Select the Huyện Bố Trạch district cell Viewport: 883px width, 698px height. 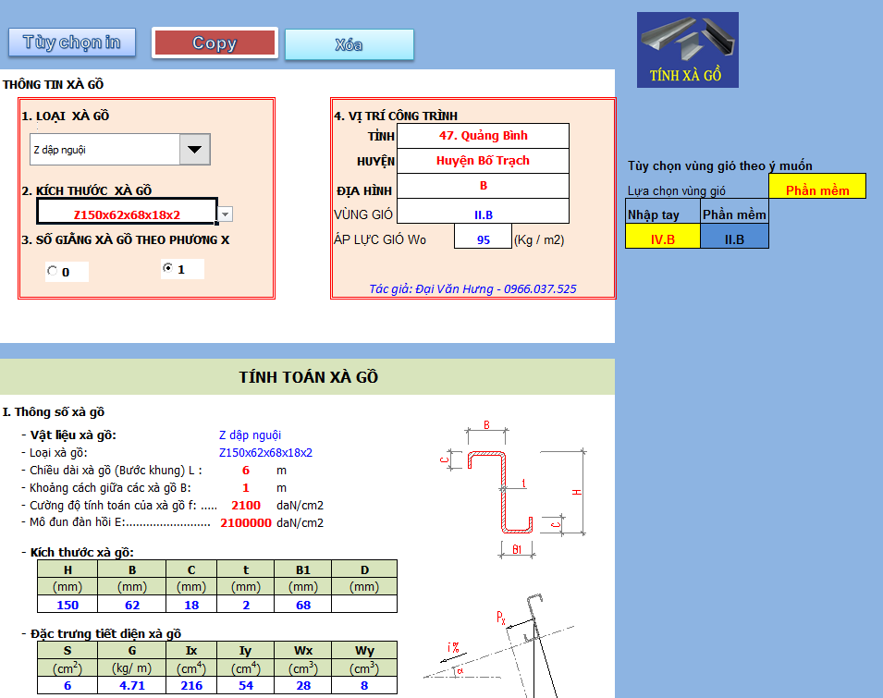[484, 161]
